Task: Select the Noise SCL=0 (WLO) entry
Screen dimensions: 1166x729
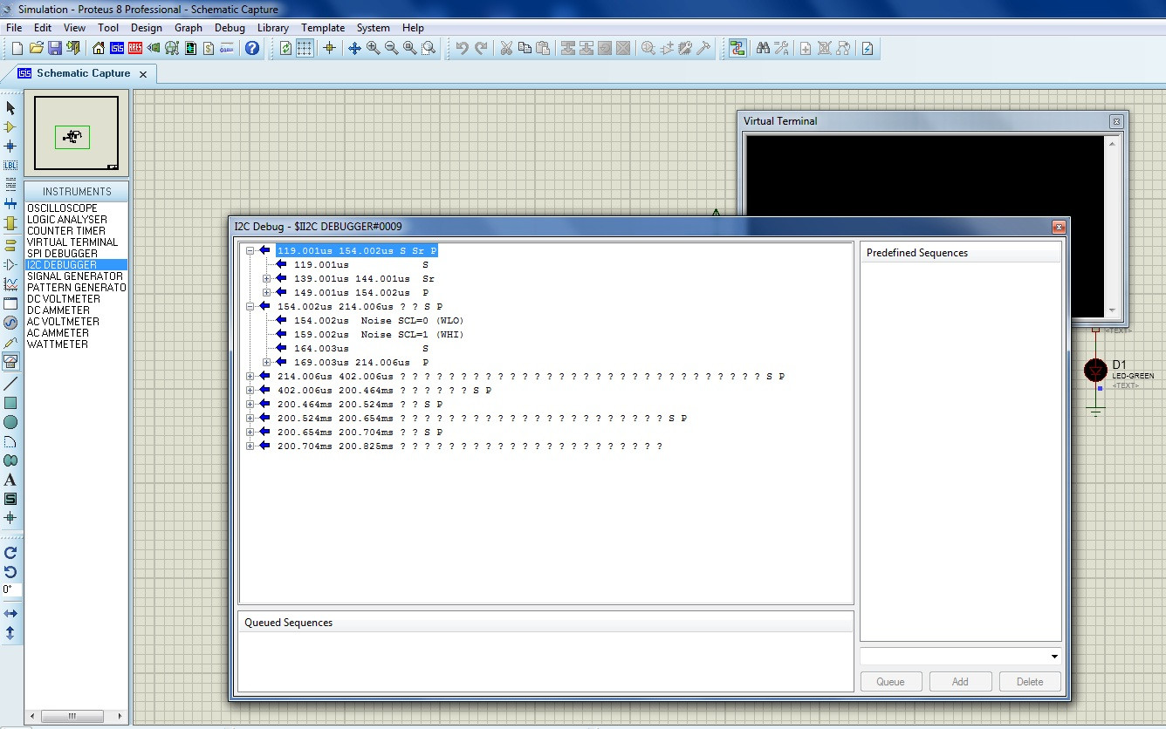Action: pos(379,320)
